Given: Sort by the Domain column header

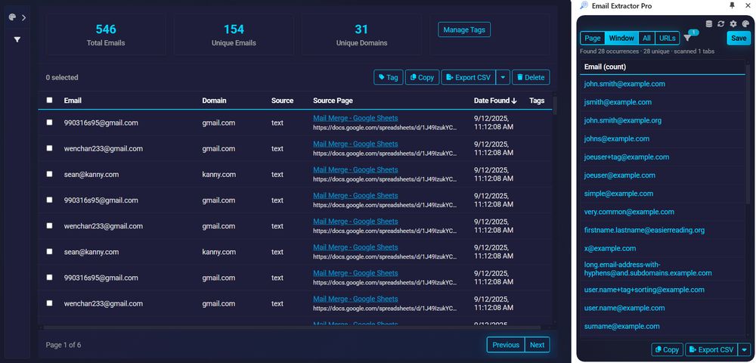Looking at the screenshot, I should [x=214, y=101].
